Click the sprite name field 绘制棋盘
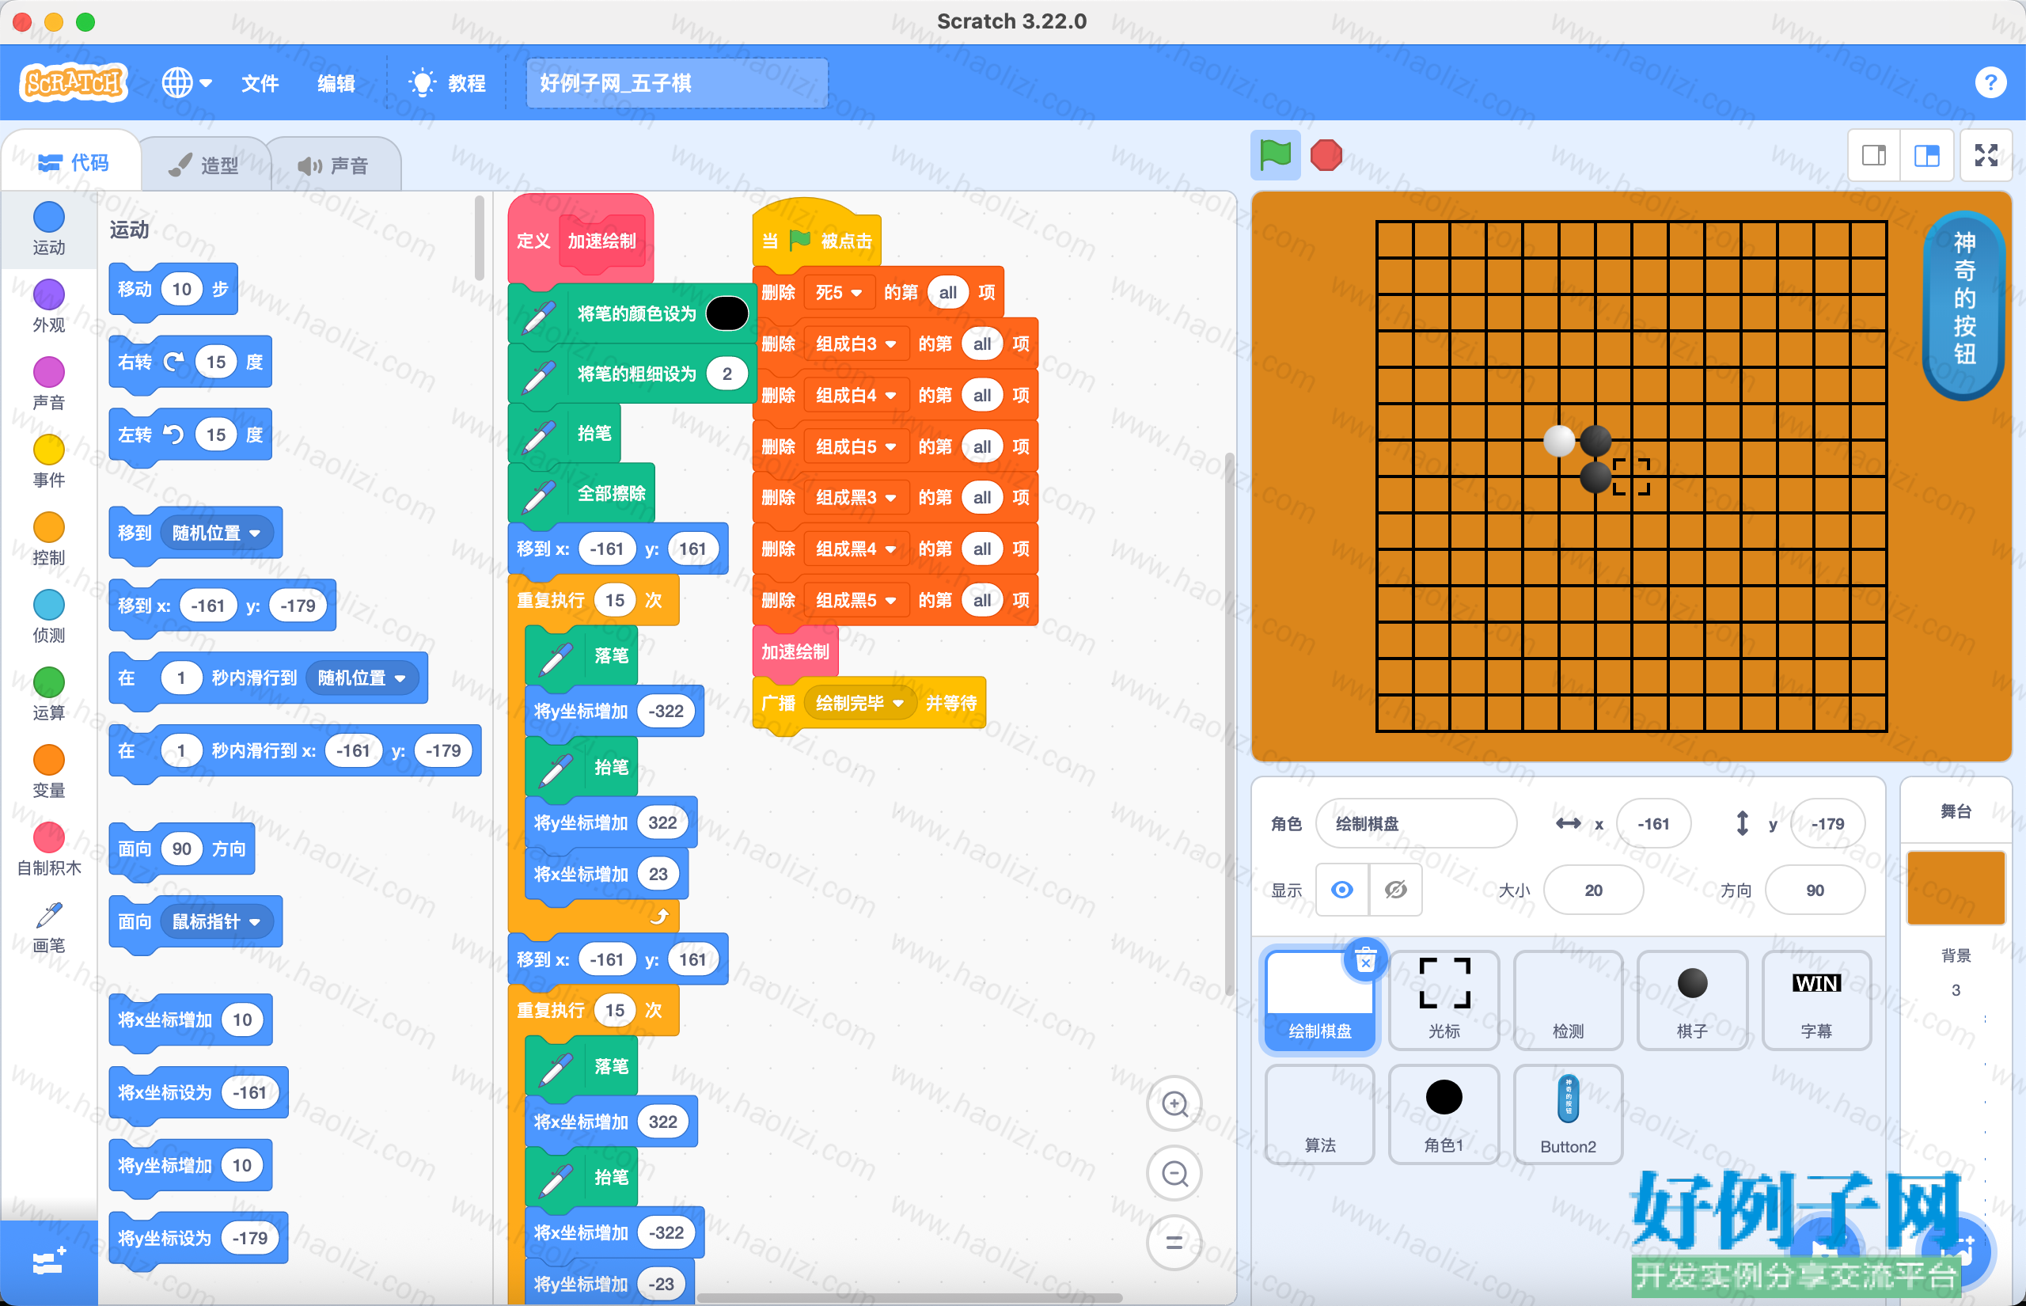 pos(1416,823)
